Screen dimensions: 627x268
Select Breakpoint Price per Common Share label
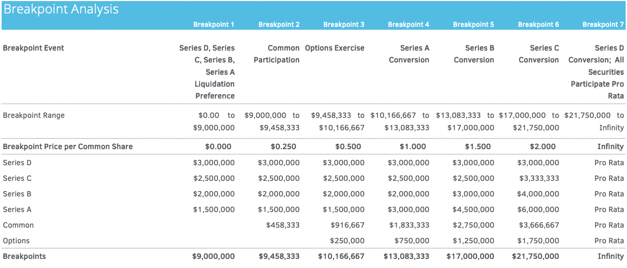pos(67,146)
